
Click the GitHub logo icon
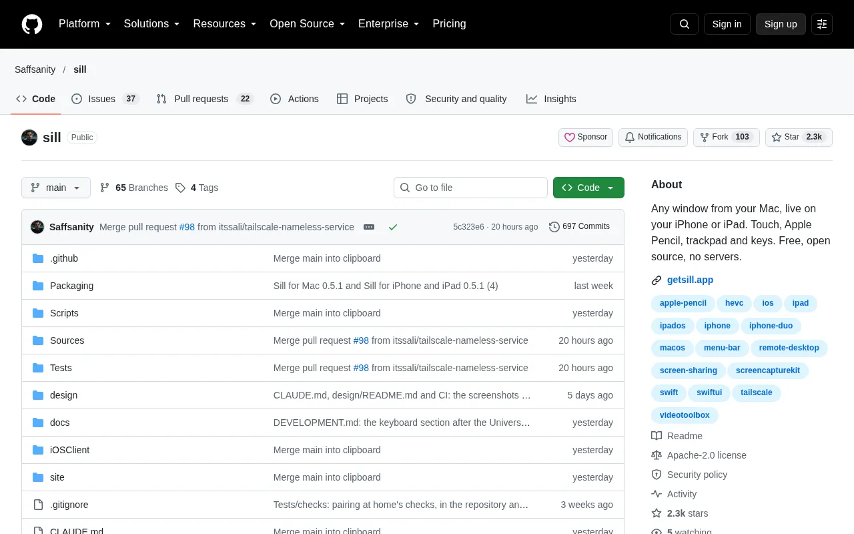(x=32, y=24)
